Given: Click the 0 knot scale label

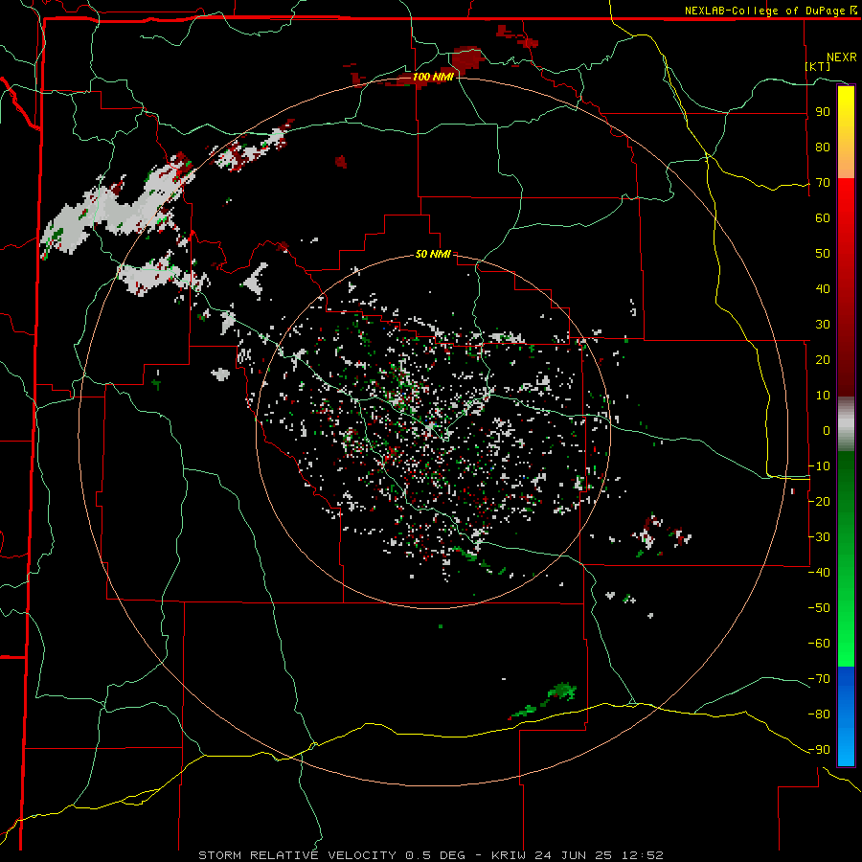Looking at the screenshot, I should (x=827, y=431).
